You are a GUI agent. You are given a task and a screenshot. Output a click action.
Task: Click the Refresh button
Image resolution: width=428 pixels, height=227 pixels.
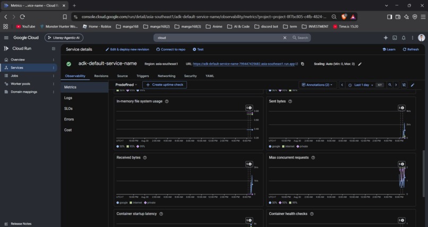411,49
